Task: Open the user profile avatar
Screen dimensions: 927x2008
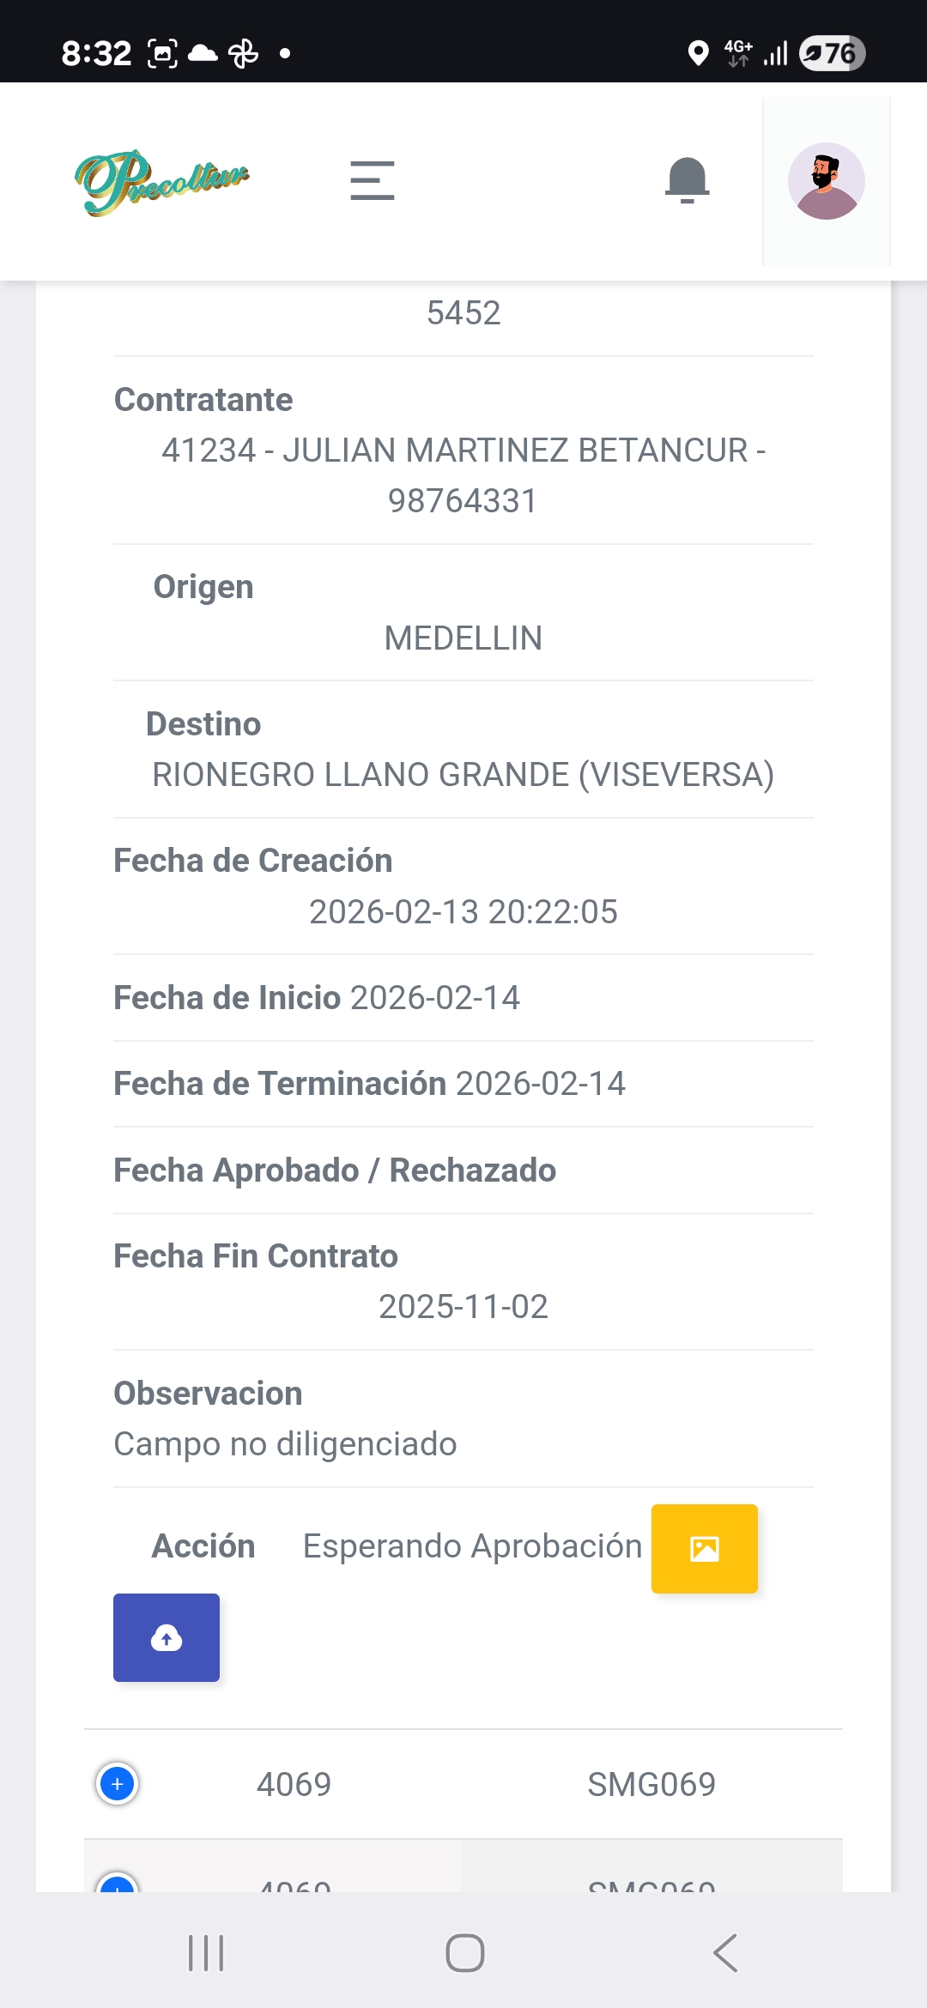Action: coord(826,181)
